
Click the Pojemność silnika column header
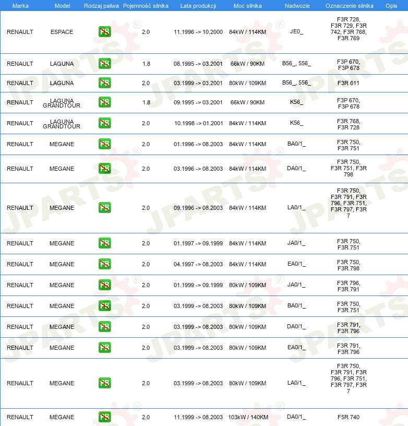(x=146, y=6)
